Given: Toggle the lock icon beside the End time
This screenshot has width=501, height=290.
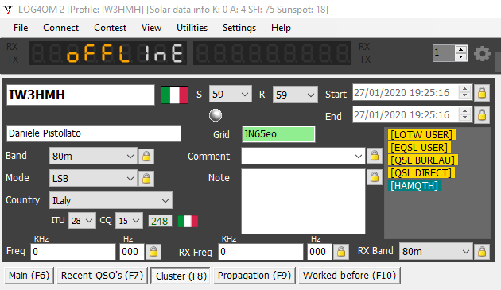Looking at the screenshot, I should [x=482, y=115].
